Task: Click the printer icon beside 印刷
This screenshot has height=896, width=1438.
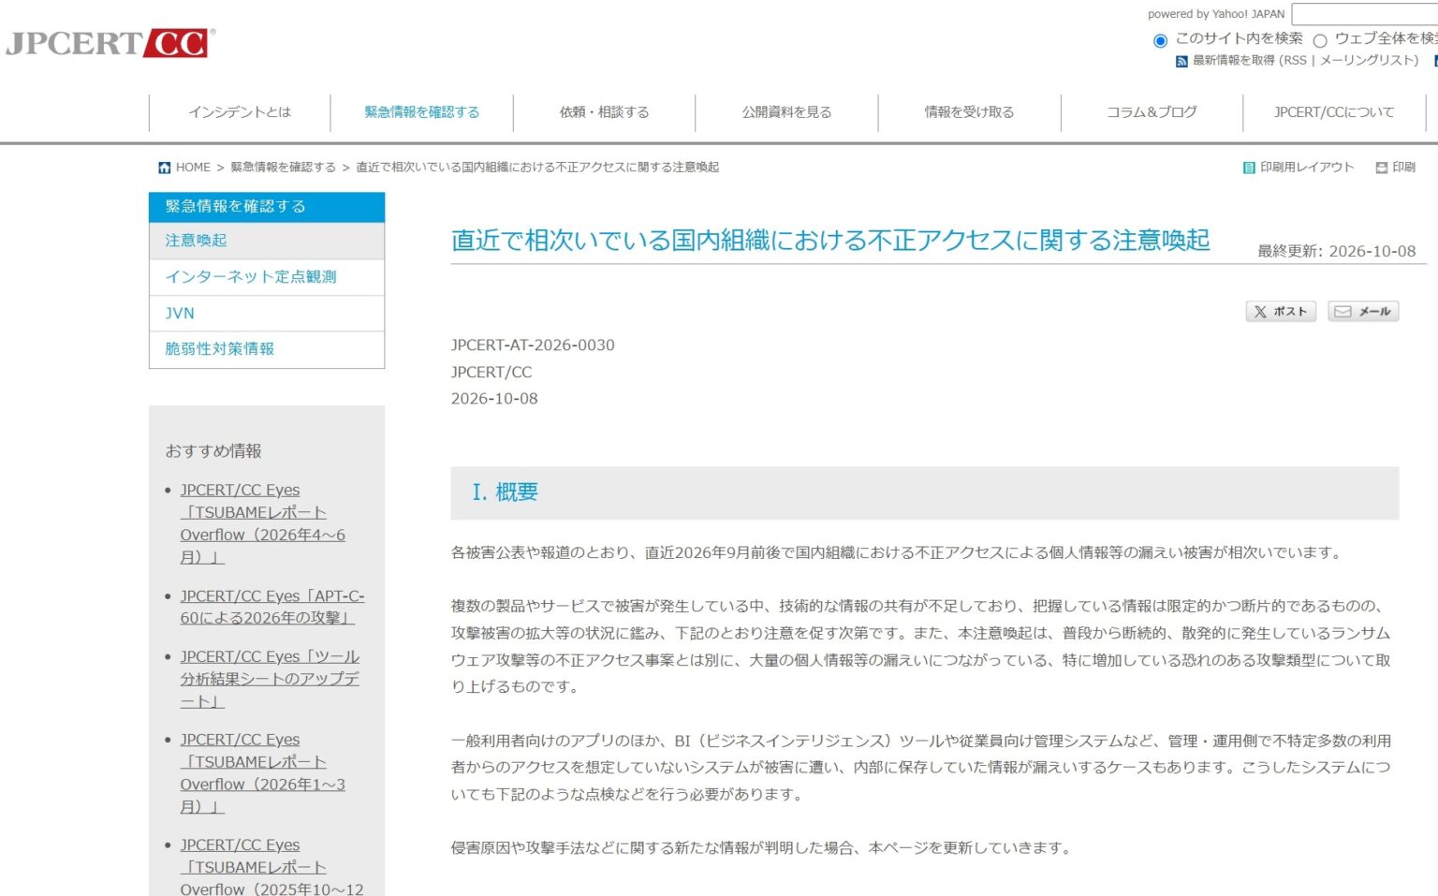Action: tap(1381, 168)
